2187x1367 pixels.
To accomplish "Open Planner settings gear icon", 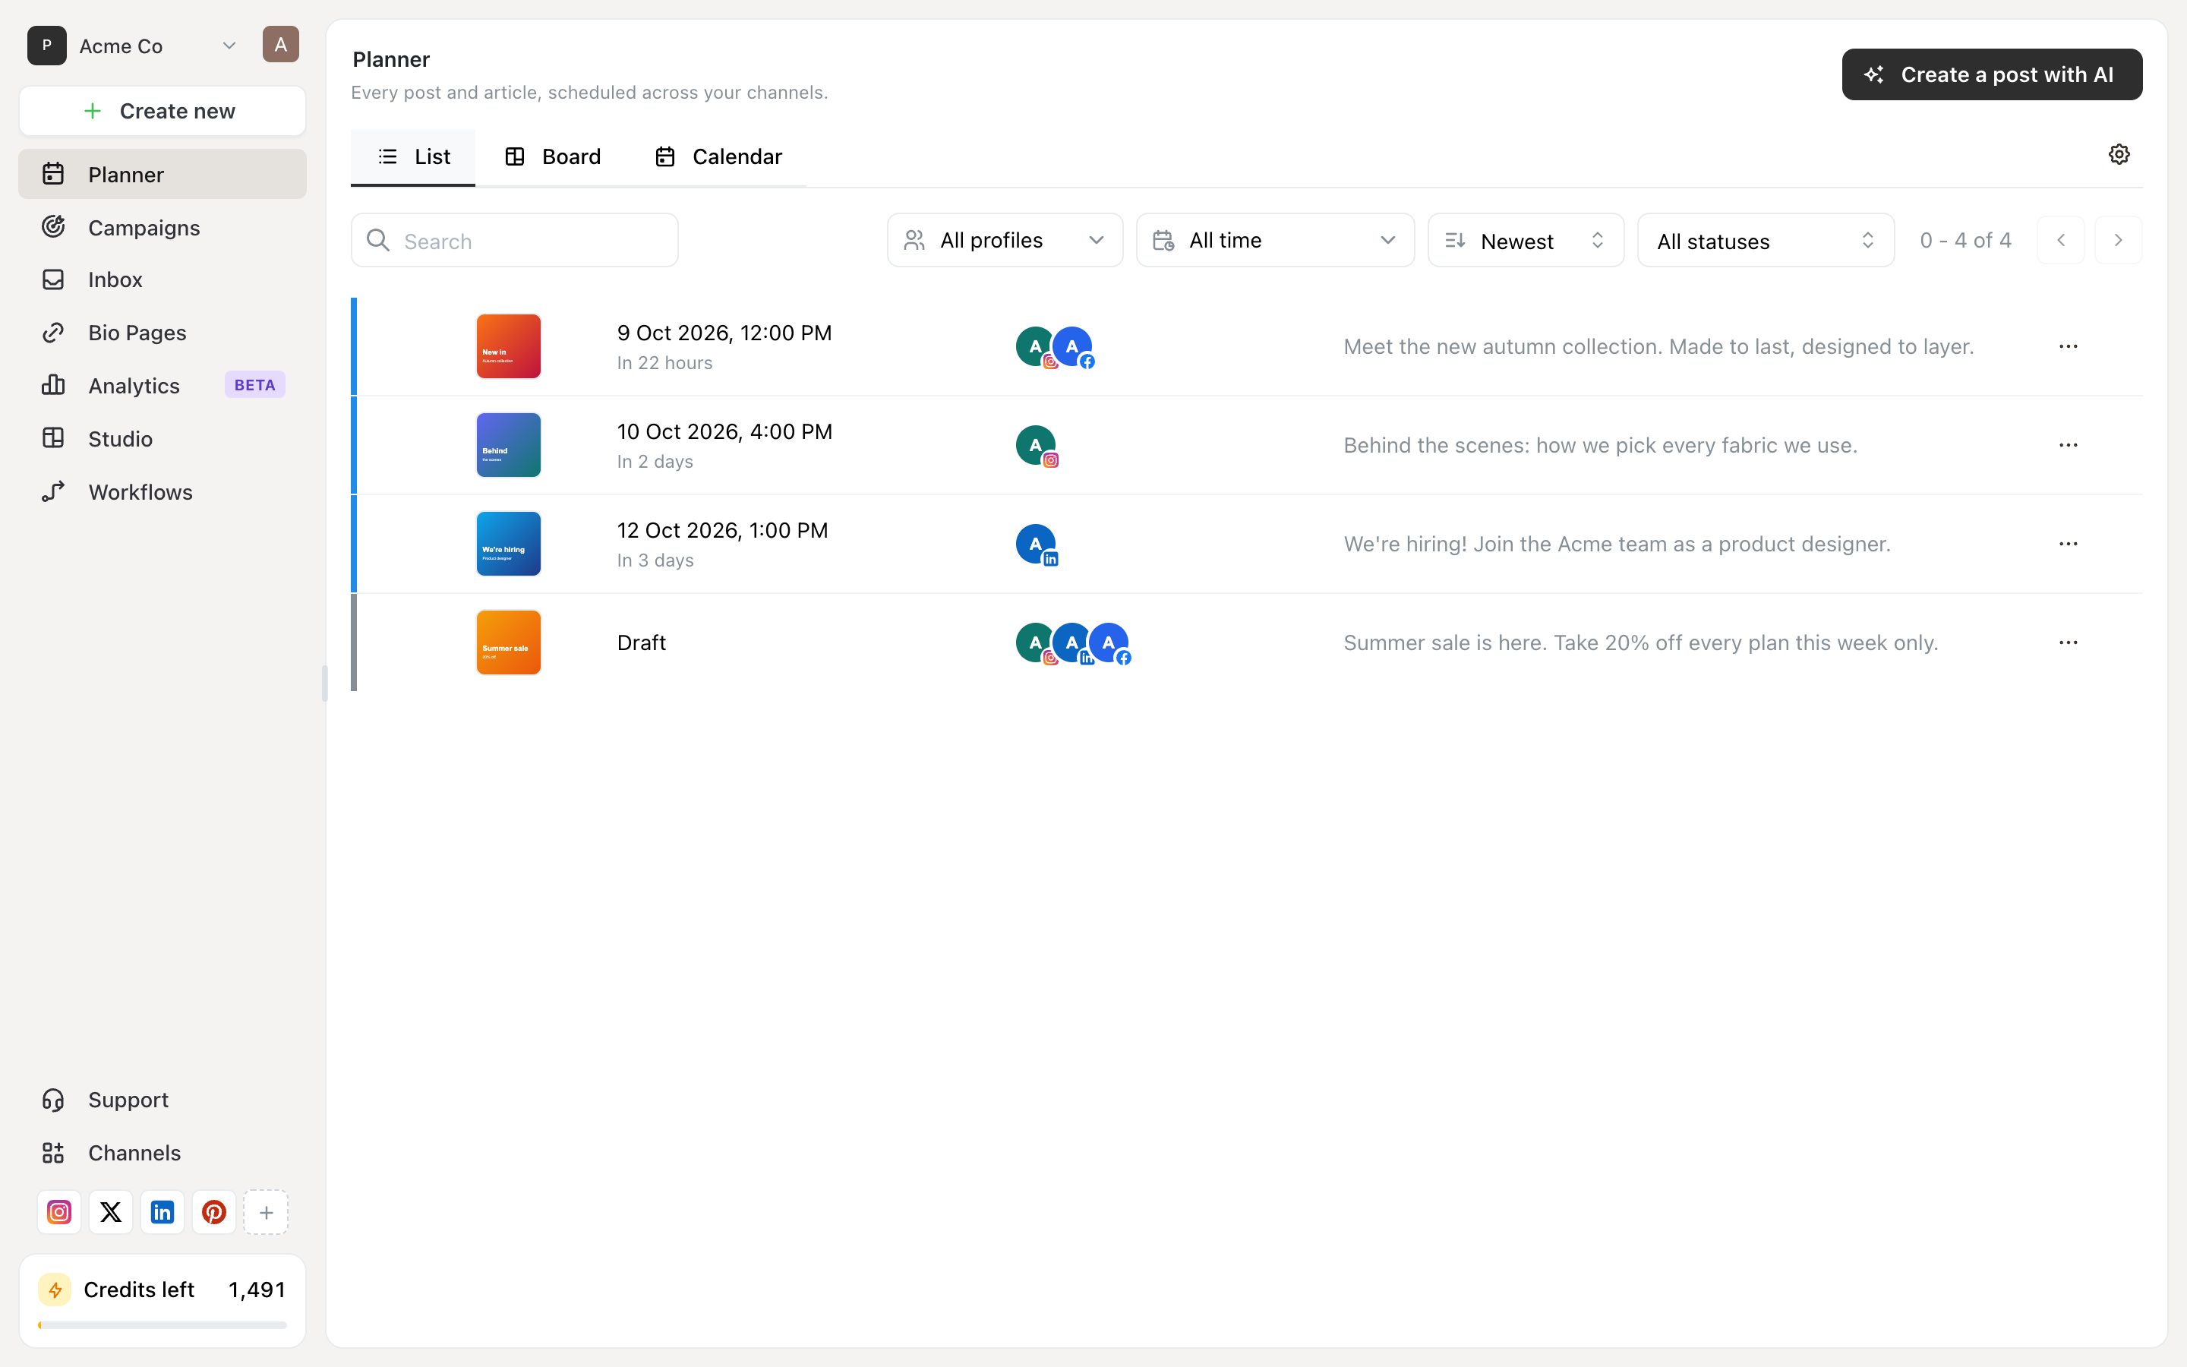I will [2119, 155].
